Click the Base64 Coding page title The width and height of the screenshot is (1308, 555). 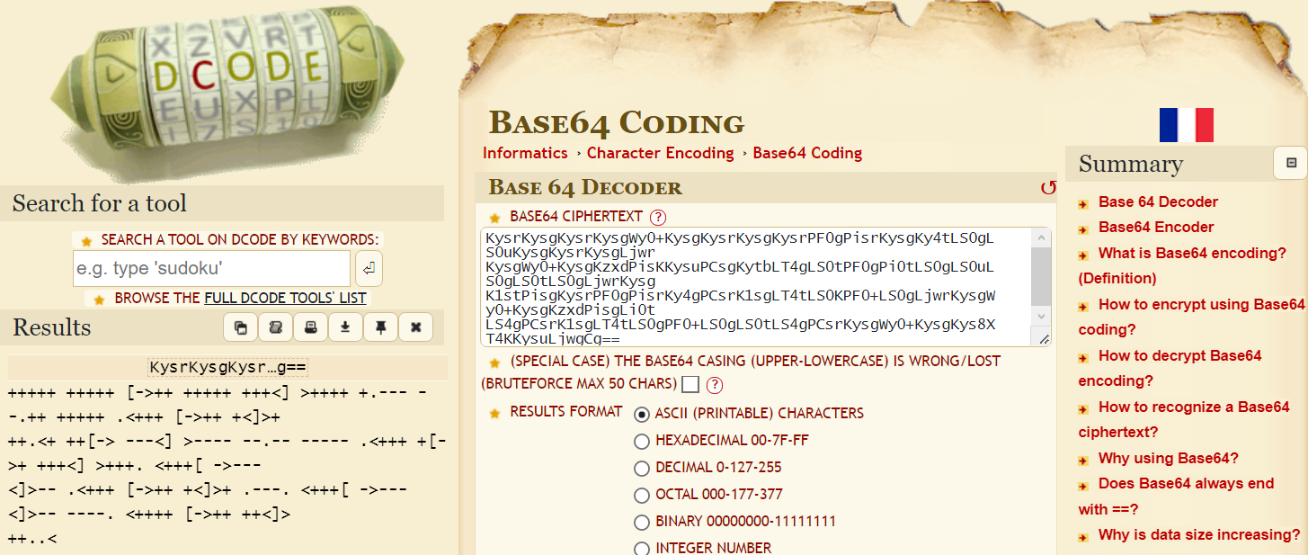point(616,123)
